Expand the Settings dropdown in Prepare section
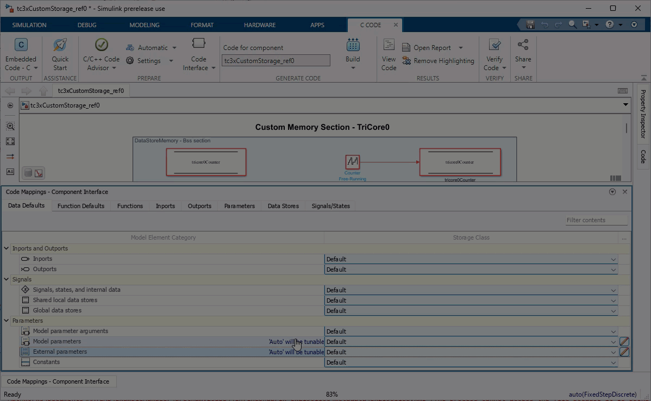Image resolution: width=651 pixels, height=401 pixels. point(171,61)
